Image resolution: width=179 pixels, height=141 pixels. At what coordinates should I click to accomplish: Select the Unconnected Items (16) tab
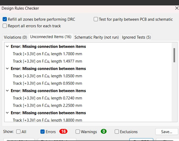tap(50, 37)
